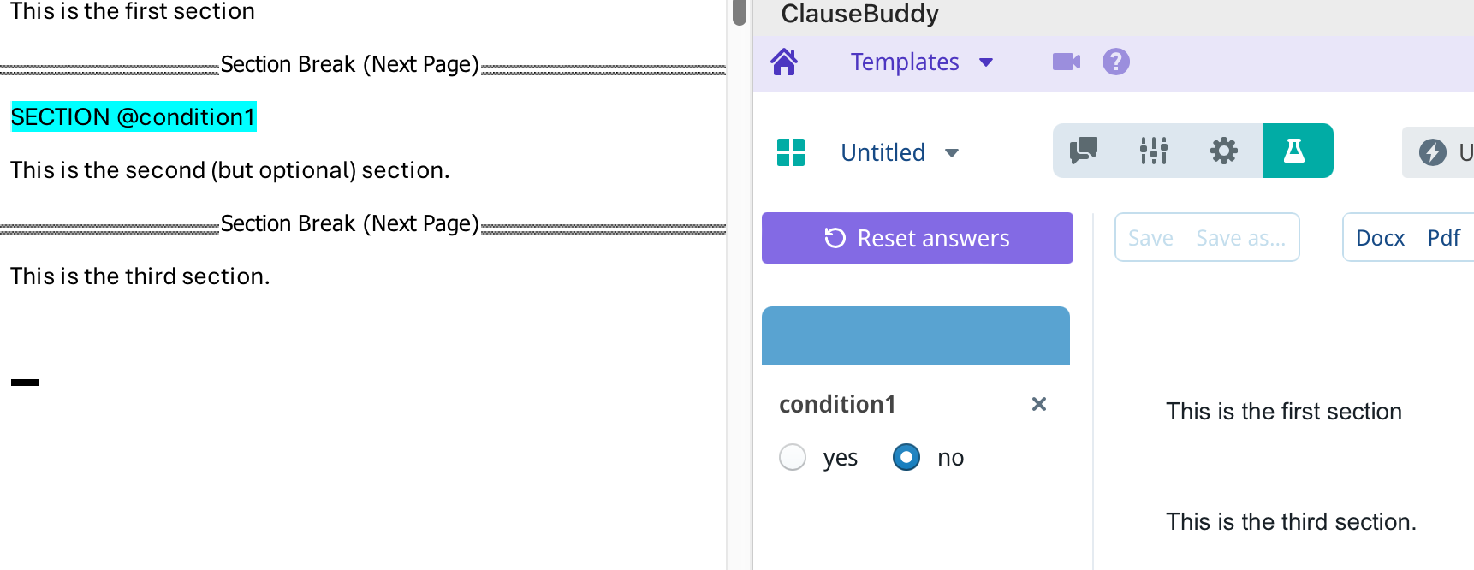Export document via Docx button

pos(1380,238)
